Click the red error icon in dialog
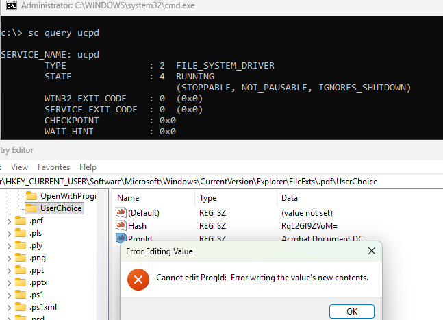 pos(138,280)
